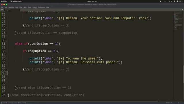Click the 'else if' keyword on line 81
The image size is (184, 104).
(x=21, y=44)
